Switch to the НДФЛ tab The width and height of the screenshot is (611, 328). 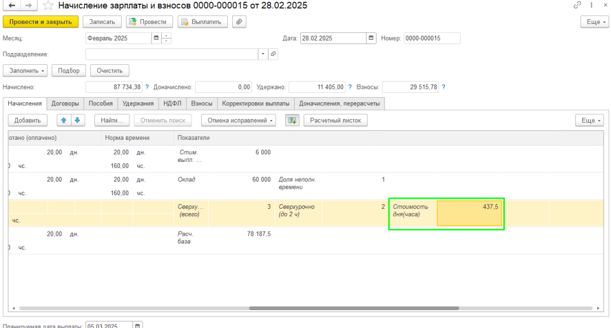[x=172, y=104]
